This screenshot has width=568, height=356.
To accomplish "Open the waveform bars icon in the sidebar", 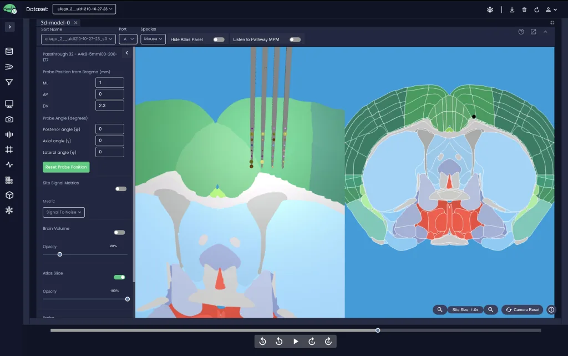I will pos(9,134).
